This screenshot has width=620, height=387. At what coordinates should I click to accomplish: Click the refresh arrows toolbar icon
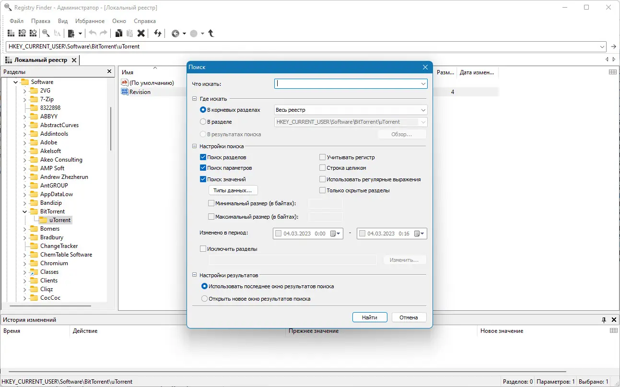[x=158, y=33]
